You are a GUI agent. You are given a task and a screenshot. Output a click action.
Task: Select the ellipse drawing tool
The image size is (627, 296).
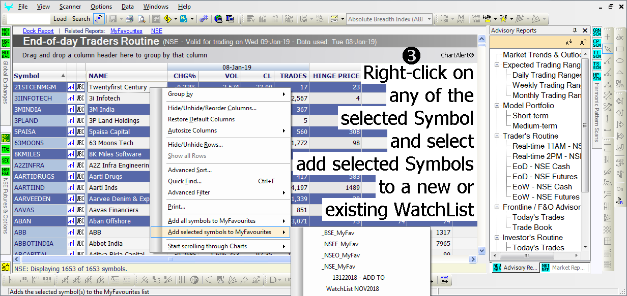click(620, 61)
